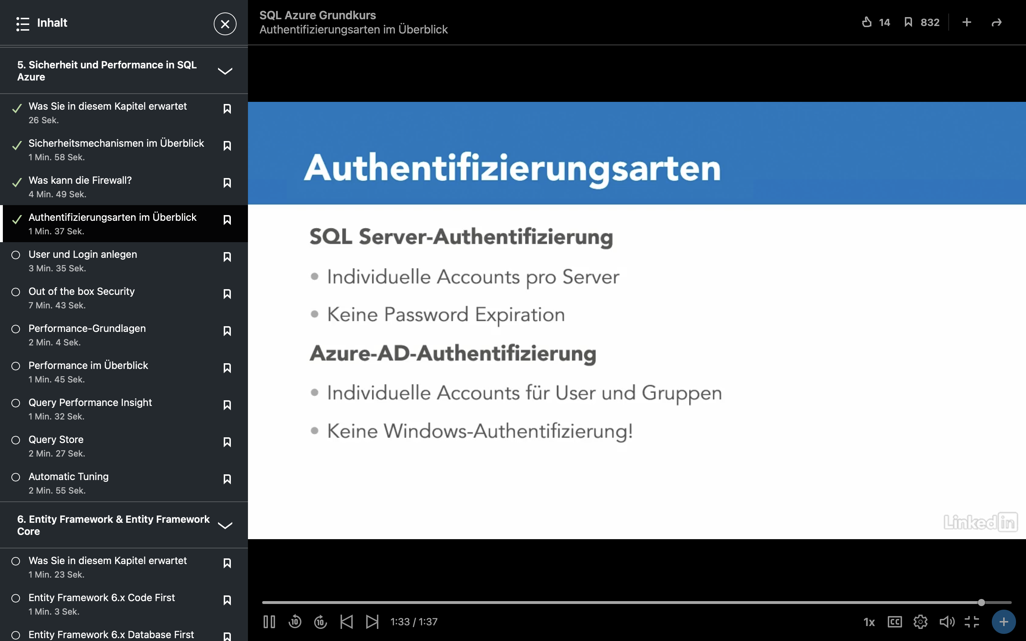Collapse chapter 6 Entity Framework
The image size is (1026, 641).
click(x=225, y=525)
